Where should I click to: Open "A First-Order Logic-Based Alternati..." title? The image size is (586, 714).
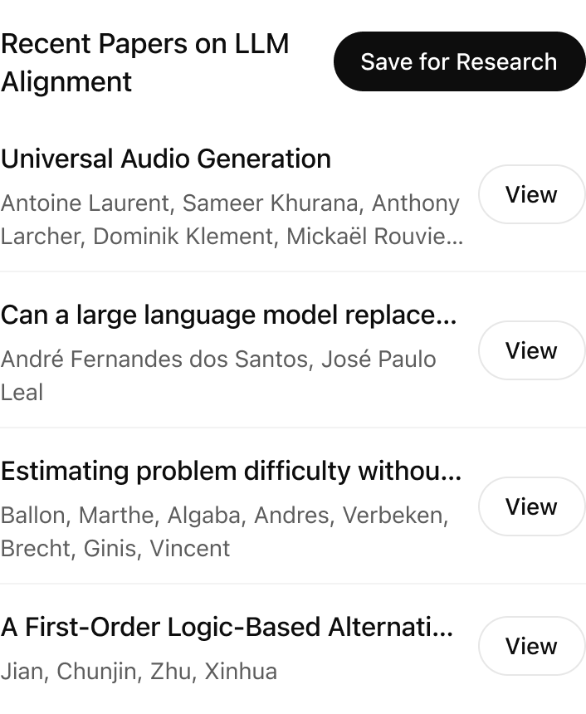click(227, 627)
